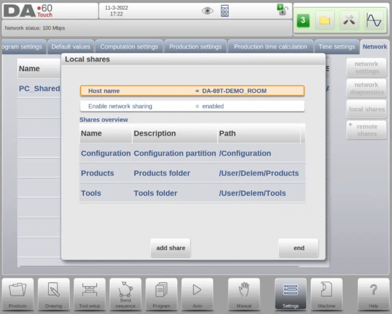The width and height of the screenshot is (392, 314).
Task: Open the Bend sequence mode
Action: tap(125, 294)
